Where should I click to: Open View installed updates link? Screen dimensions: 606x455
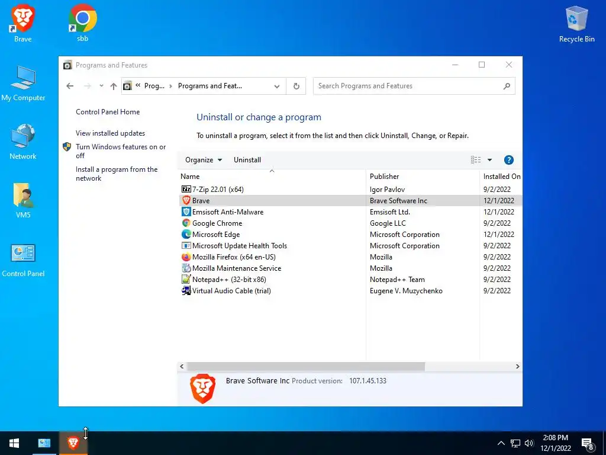110,133
